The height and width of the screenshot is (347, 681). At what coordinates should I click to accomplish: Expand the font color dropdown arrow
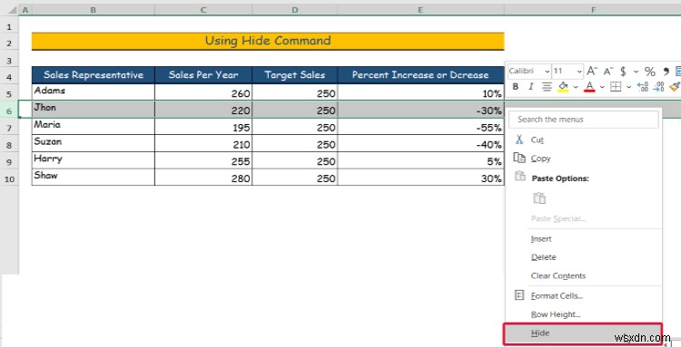(602, 87)
